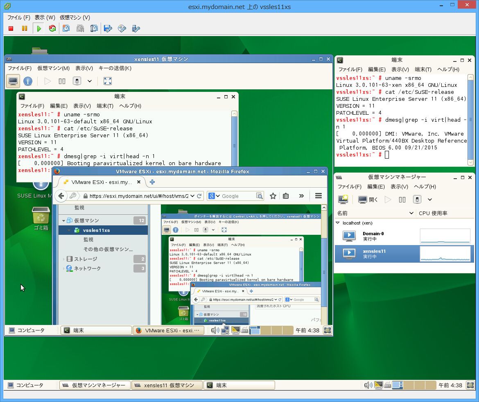
Task: Expand ストレージ in ESXi navigator
Action: pos(64,259)
